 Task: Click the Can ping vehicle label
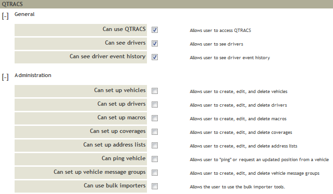(123, 158)
